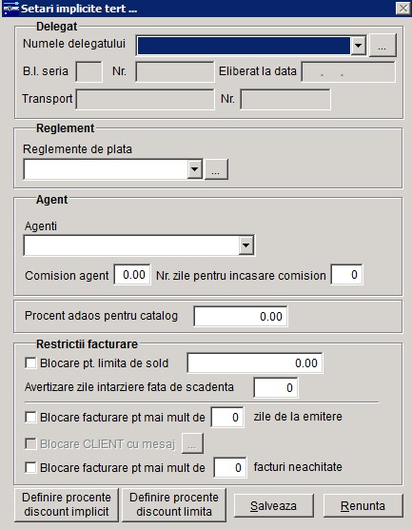This screenshot has height=529, width=412.
Task: Click the Nr. zile pentru incasare comision field
Action: (346, 275)
